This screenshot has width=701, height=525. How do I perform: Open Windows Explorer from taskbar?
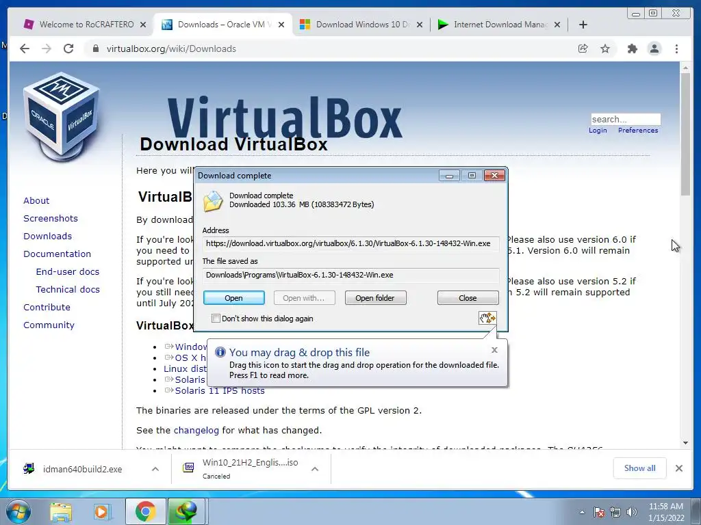coord(60,512)
